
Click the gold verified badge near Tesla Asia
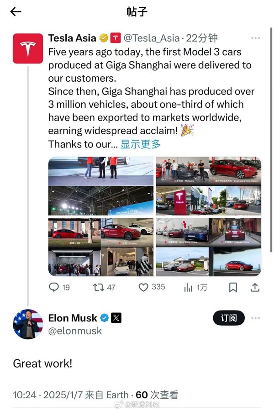click(104, 38)
